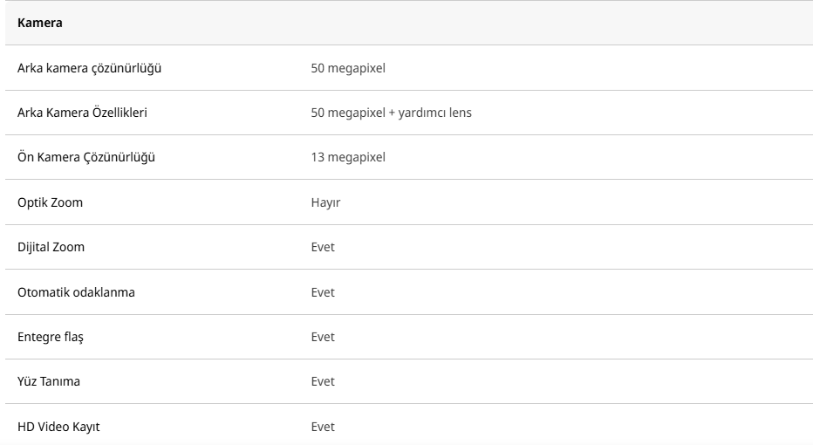Click the 'Evet' value for Entegre flaş
813x445 pixels.
323,337
